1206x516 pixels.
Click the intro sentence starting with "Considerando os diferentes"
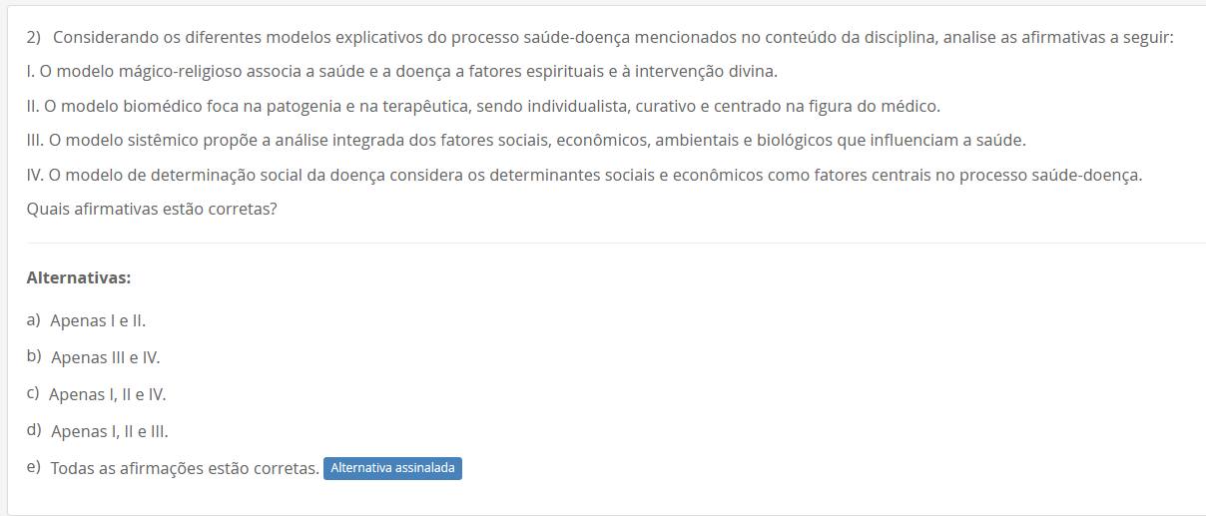(613, 38)
